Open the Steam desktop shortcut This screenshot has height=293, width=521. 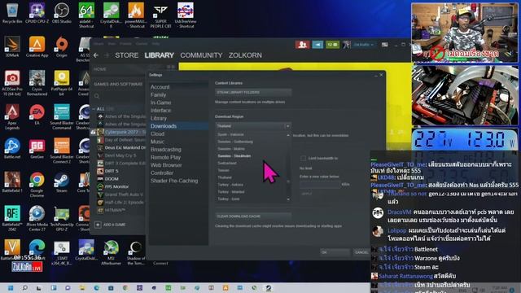tap(62, 182)
